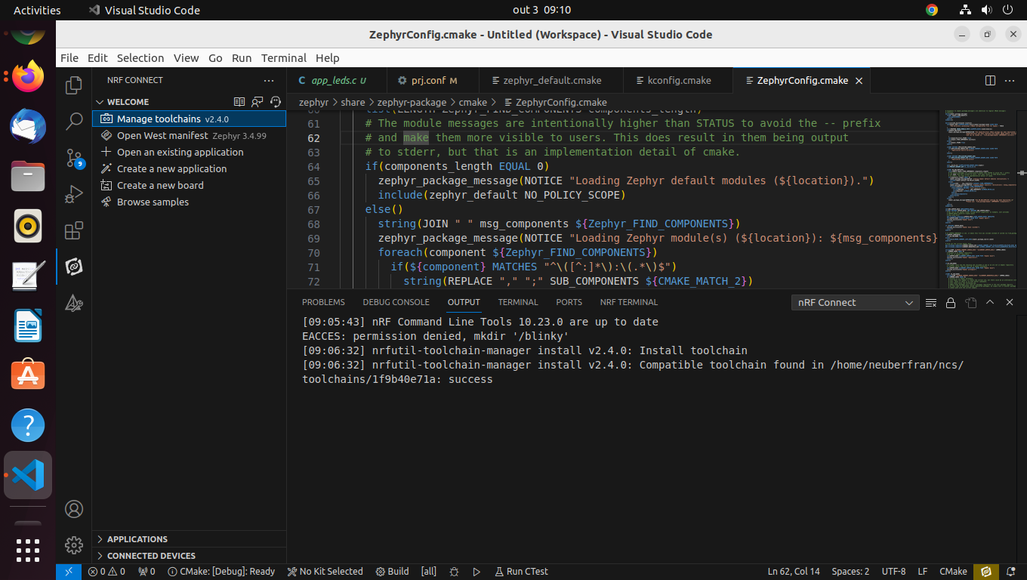Maximize the bottom panel size
Image resolution: width=1027 pixels, height=580 pixels.
(990, 302)
